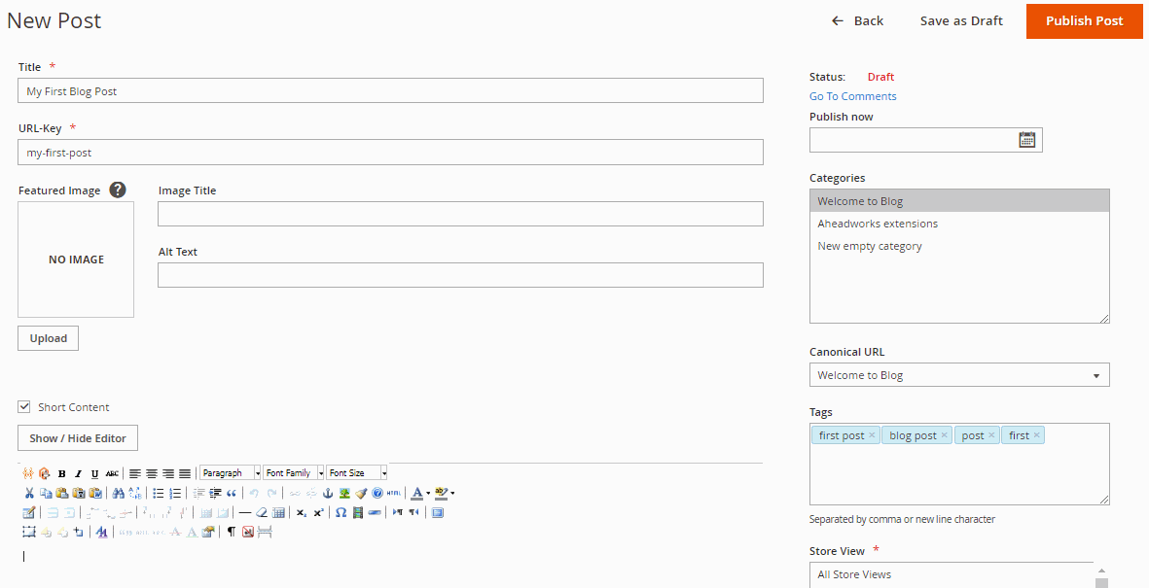Apply text color with A icon
The height and width of the screenshot is (588, 1149).
(x=417, y=493)
